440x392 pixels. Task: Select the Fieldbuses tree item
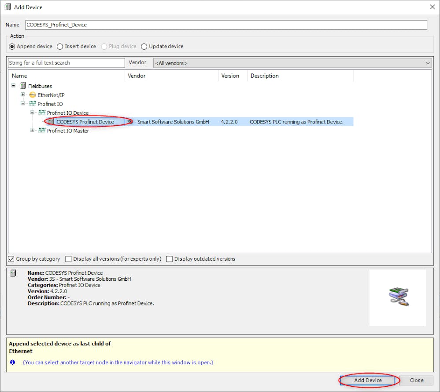(x=40, y=86)
